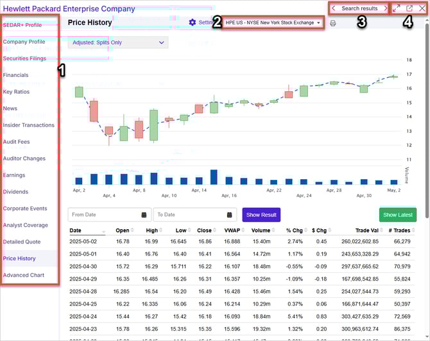Sort table by Low column
This screenshot has height=341, width=430.
183,231
